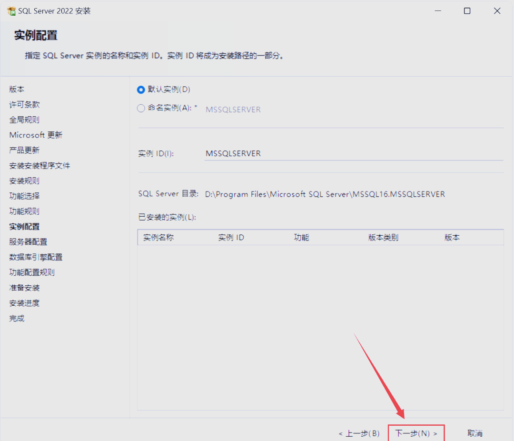Click 服务器配置 step in the sidebar

point(28,242)
